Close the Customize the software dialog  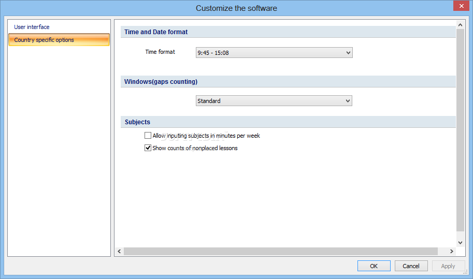click(461, 6)
